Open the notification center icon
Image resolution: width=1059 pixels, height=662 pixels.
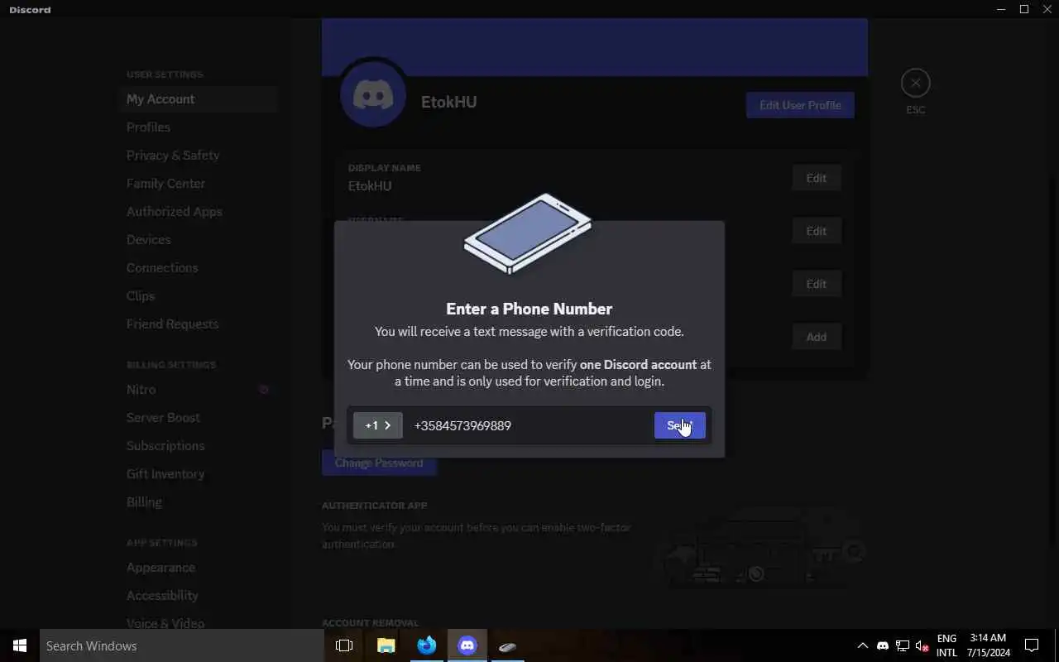[x=1032, y=645]
